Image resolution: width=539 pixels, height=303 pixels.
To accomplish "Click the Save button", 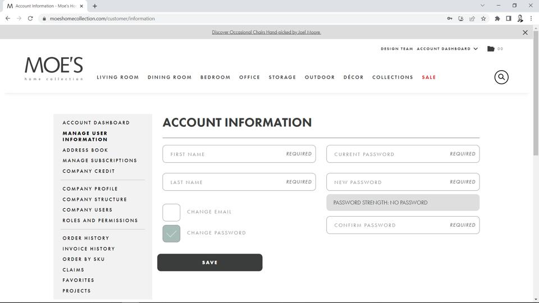I will pos(209,263).
